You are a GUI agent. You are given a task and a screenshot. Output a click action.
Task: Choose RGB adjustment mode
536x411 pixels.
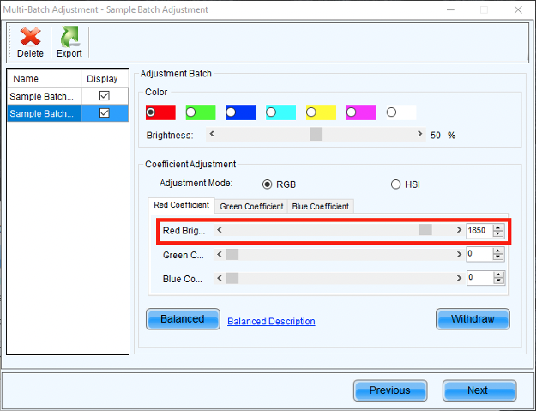pyautogui.click(x=268, y=184)
